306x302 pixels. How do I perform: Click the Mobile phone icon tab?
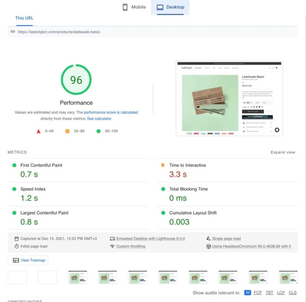(x=126, y=7)
